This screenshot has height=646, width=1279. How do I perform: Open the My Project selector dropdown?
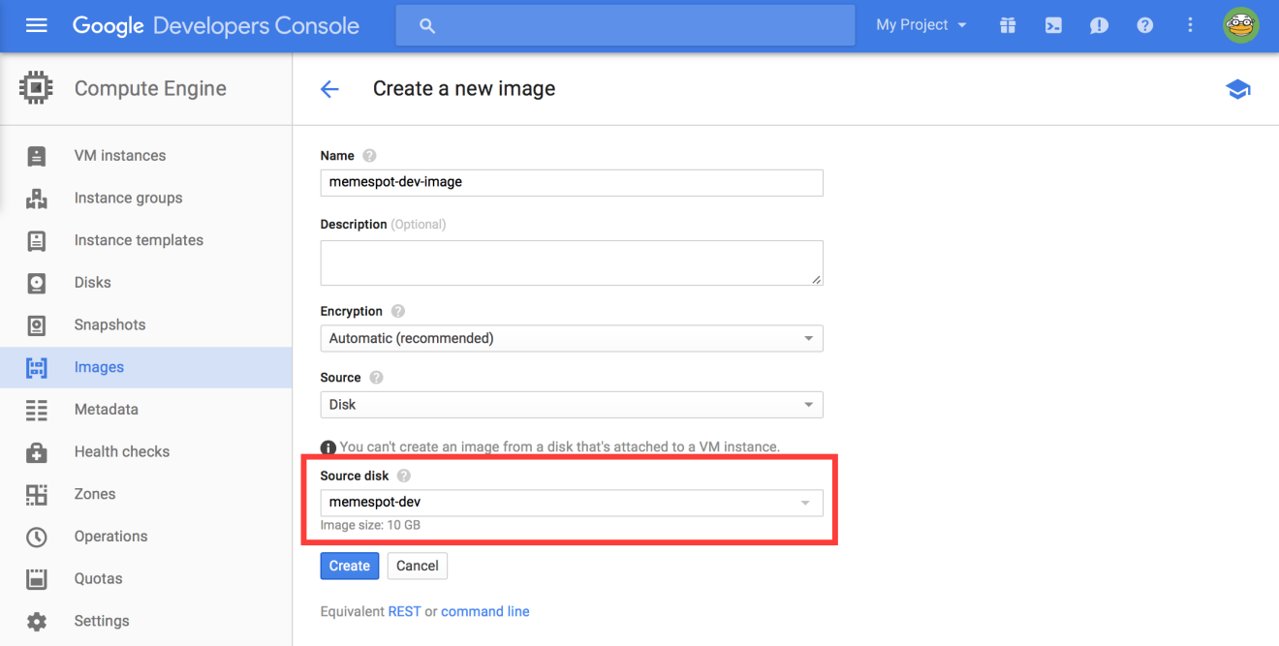[921, 25]
